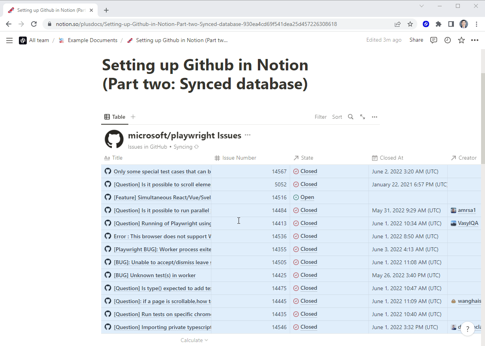Add a new database view
The width and height of the screenshot is (485, 346).
click(x=133, y=117)
